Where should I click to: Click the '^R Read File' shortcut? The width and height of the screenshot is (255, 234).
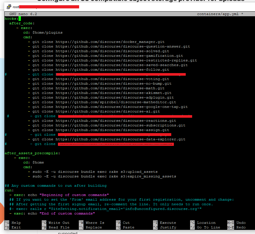pyautogui.click(x=56, y=227)
